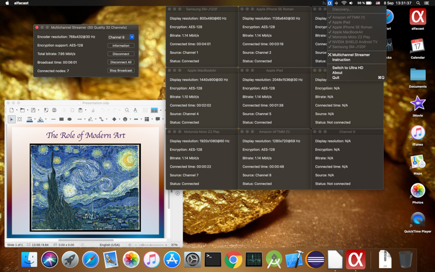Click the Find and Replace magnifier icon

[127, 110]
